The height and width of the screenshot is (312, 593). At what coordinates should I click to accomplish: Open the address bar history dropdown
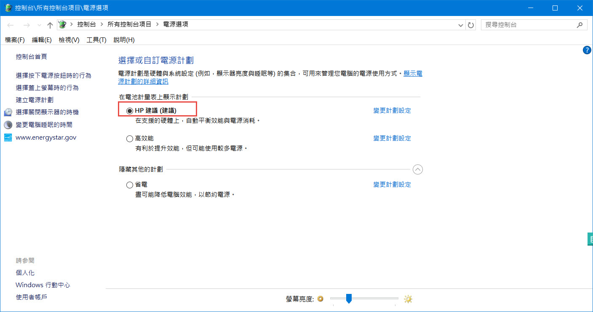click(x=460, y=25)
